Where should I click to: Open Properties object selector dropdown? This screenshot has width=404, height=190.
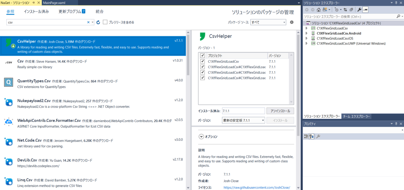tap(402, 130)
